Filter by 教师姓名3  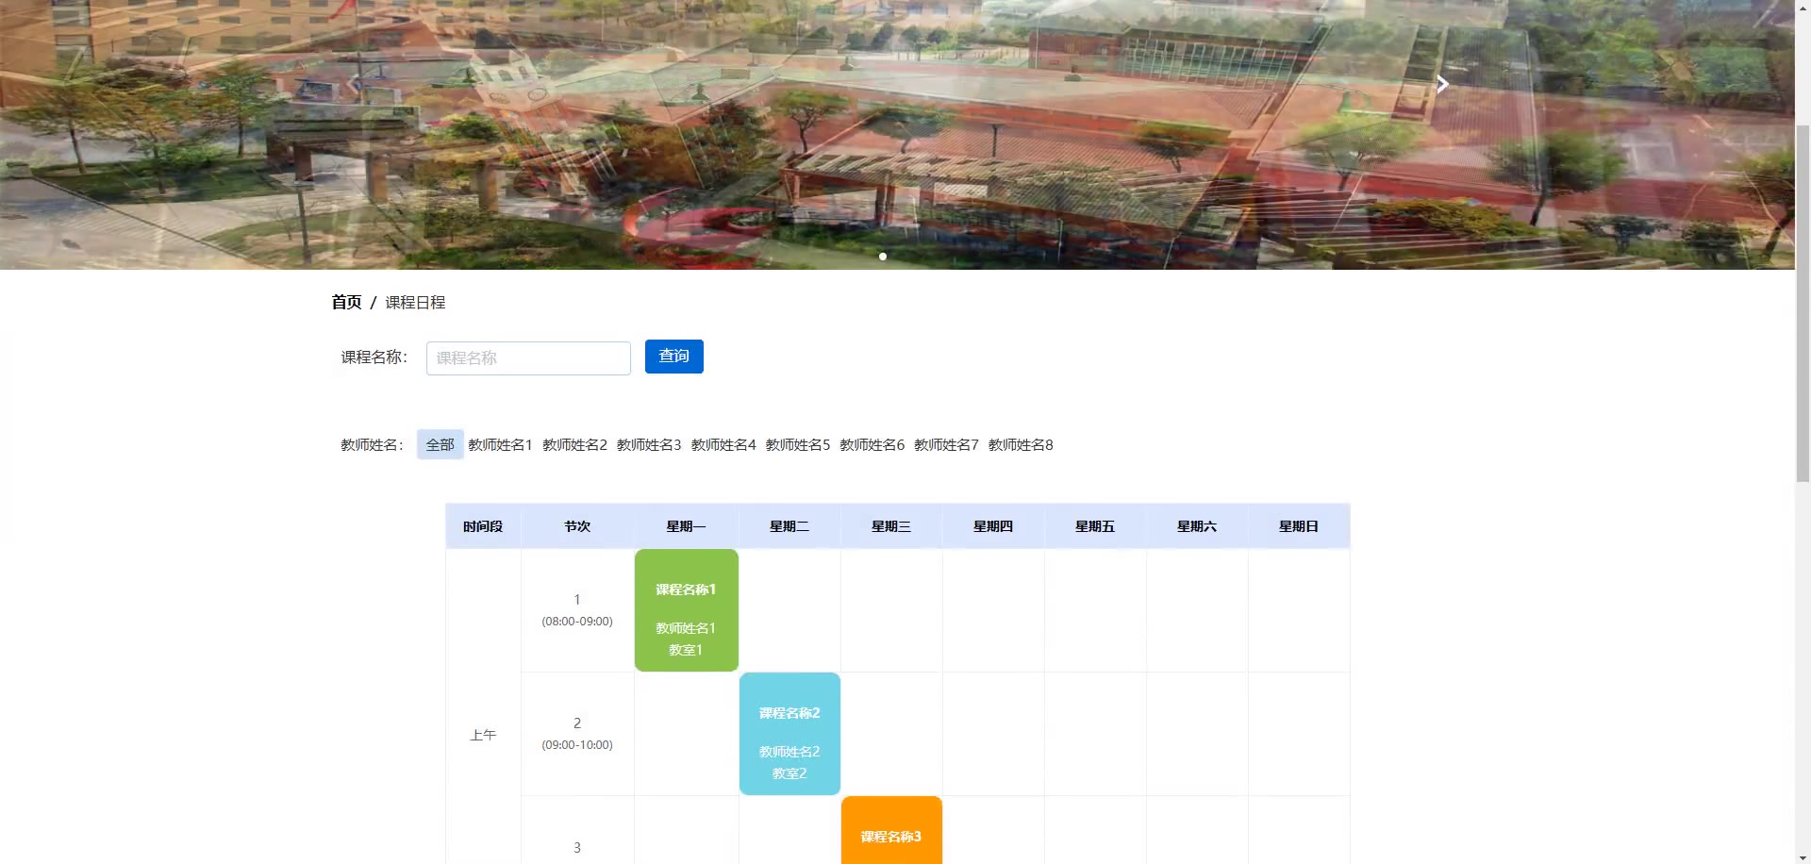649,444
